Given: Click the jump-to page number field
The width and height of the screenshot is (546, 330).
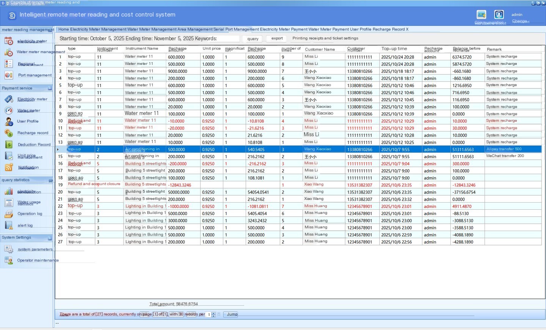Looking at the screenshot, I should [x=208, y=314].
